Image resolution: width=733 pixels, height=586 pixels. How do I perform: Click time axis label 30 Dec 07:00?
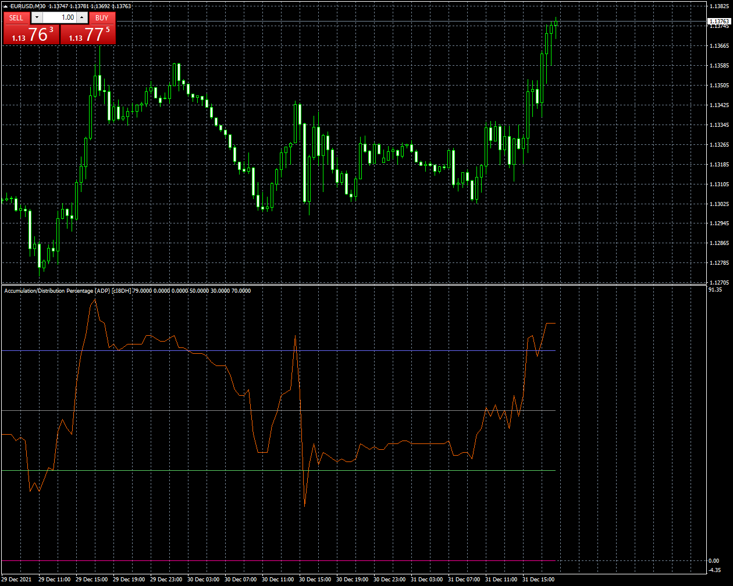[241, 580]
